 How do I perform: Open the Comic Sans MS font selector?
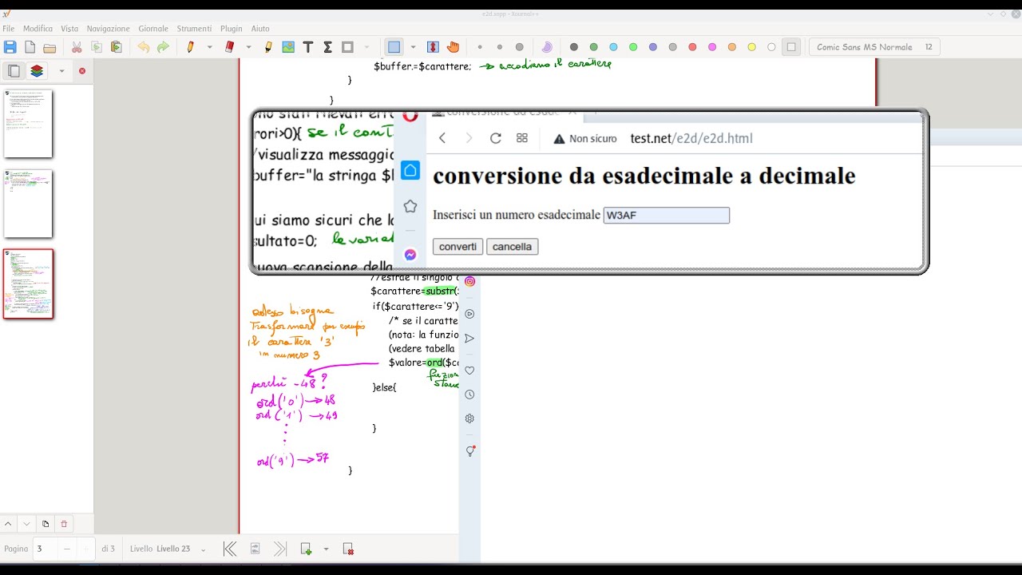[874, 47]
